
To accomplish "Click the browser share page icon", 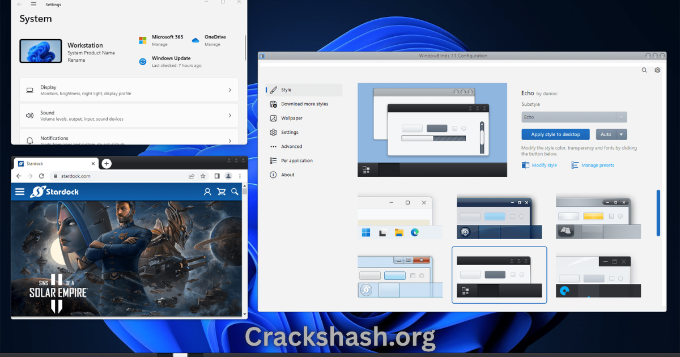I will [192, 176].
